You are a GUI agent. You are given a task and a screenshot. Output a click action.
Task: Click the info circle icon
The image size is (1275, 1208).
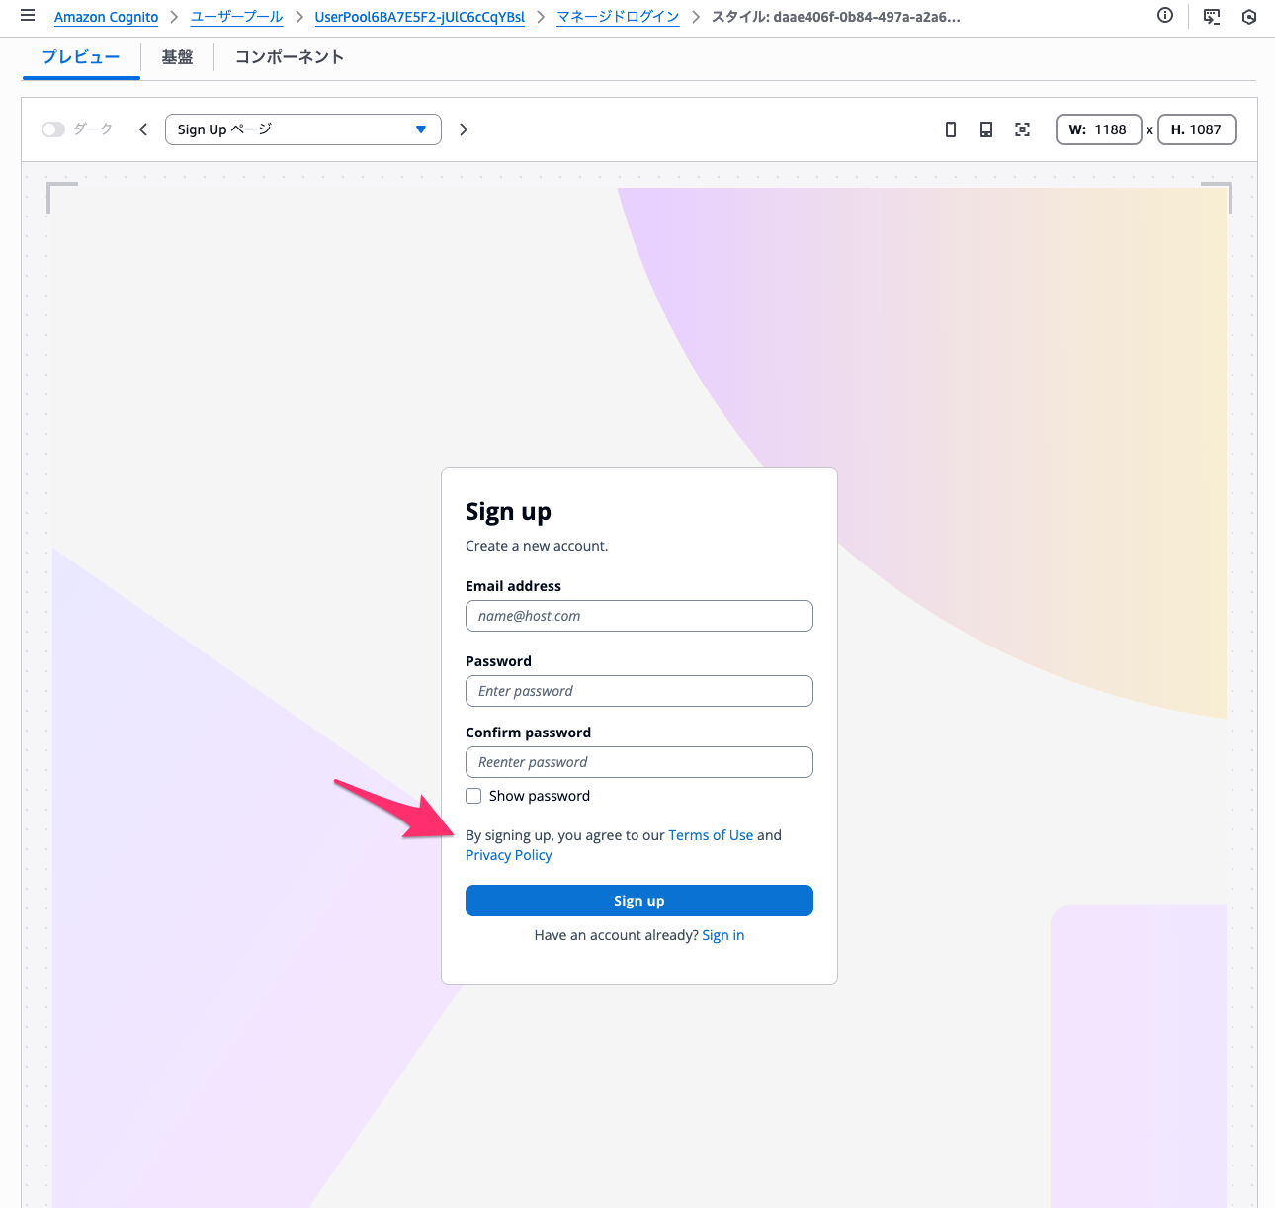(x=1165, y=16)
